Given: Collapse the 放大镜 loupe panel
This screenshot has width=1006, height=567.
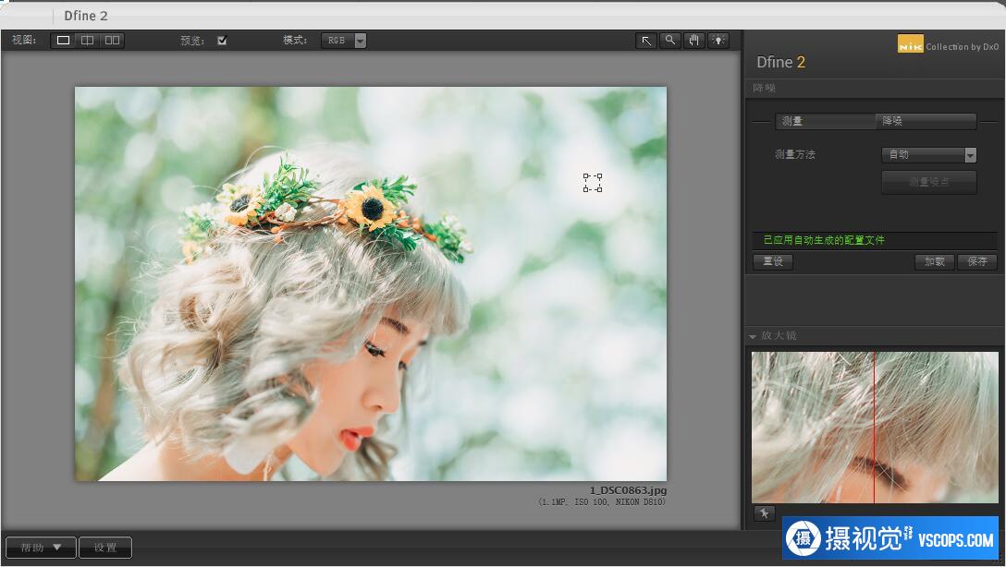Looking at the screenshot, I should click(x=754, y=336).
